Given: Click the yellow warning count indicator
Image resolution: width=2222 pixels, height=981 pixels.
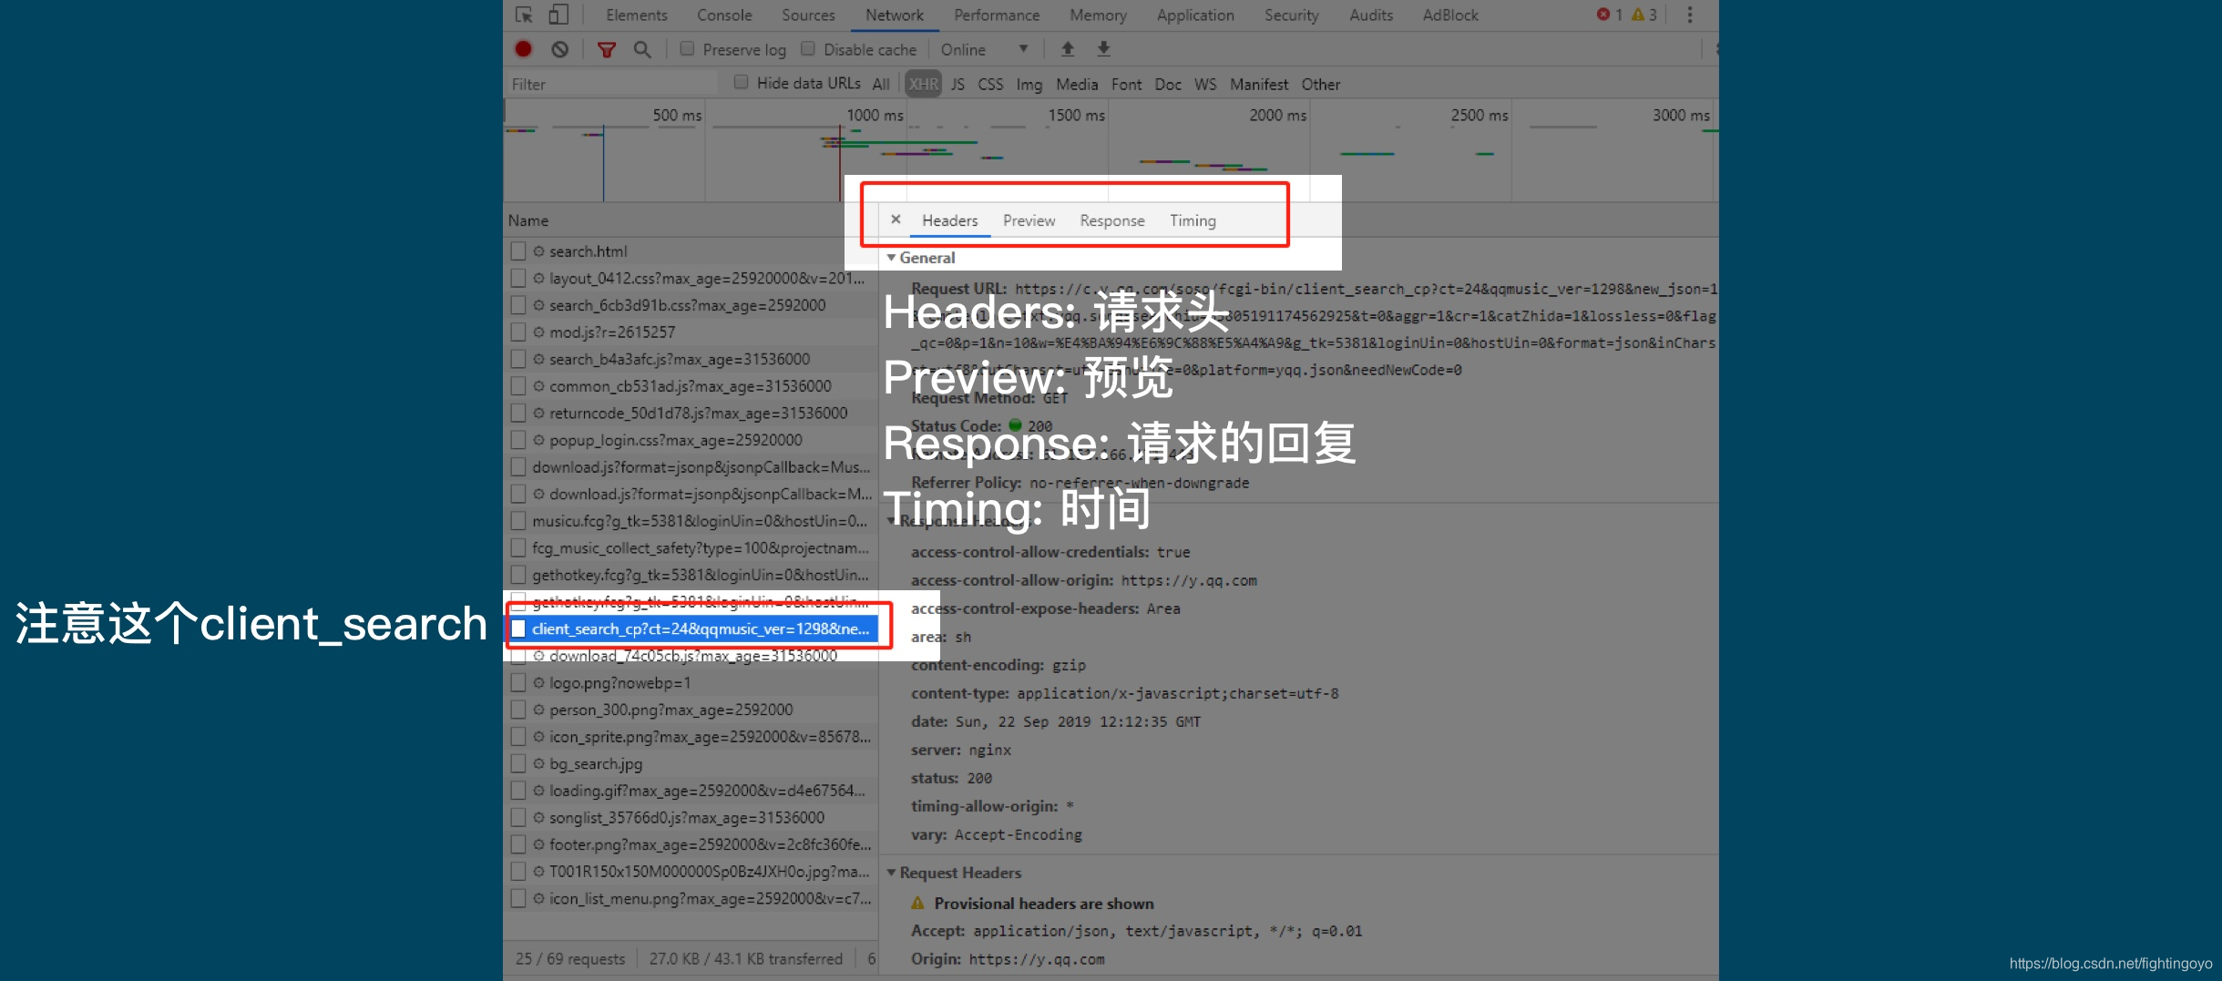Looking at the screenshot, I should pyautogui.click(x=1644, y=15).
